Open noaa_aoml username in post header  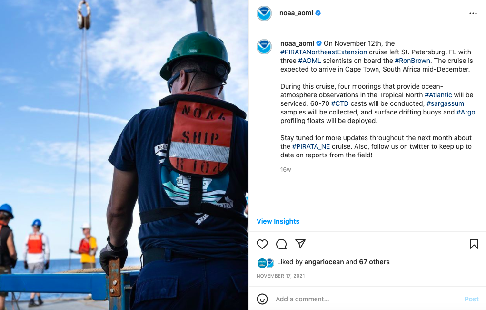click(296, 13)
